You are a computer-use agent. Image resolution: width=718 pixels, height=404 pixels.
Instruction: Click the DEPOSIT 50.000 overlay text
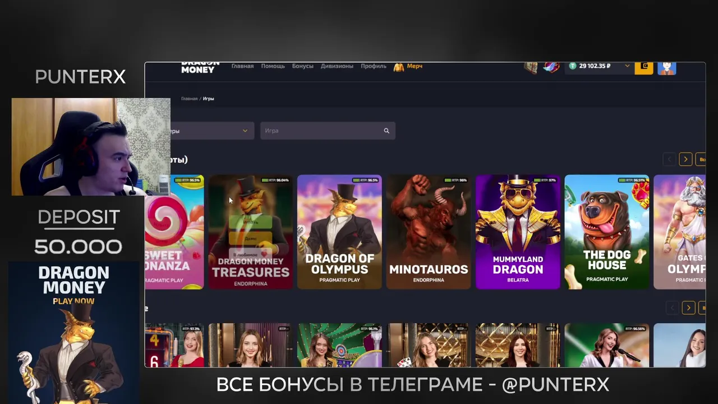(78, 231)
